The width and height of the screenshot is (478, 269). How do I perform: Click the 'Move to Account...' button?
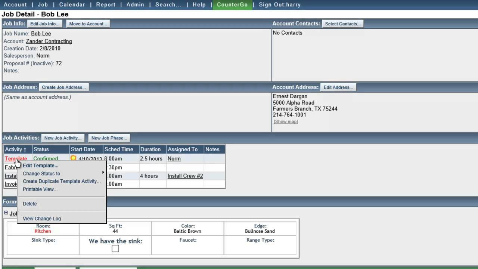click(x=88, y=24)
